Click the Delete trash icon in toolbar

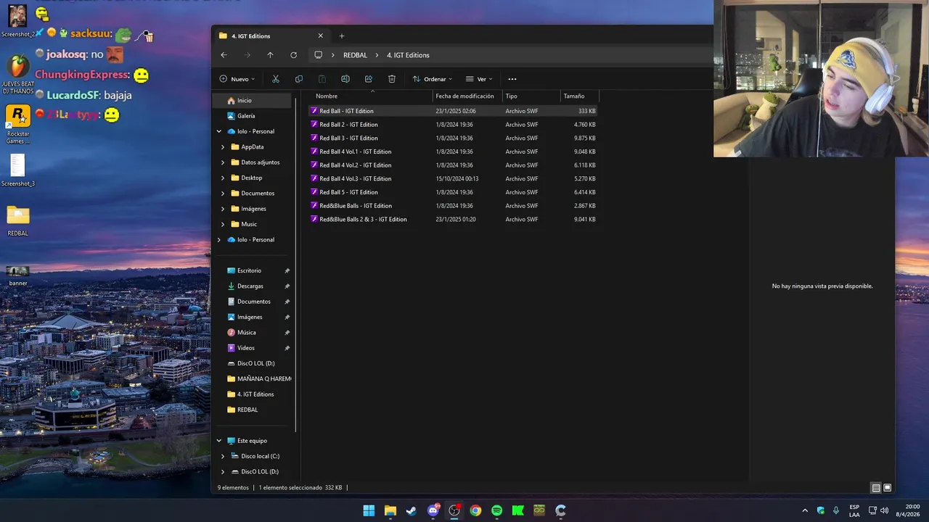(391, 79)
